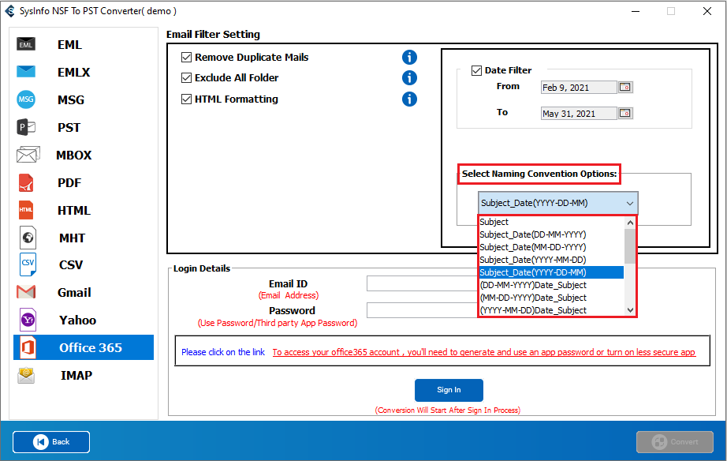Screen dimensions: 727x461
Task: Click the To date field May 31, 2021
Action: click(x=579, y=114)
